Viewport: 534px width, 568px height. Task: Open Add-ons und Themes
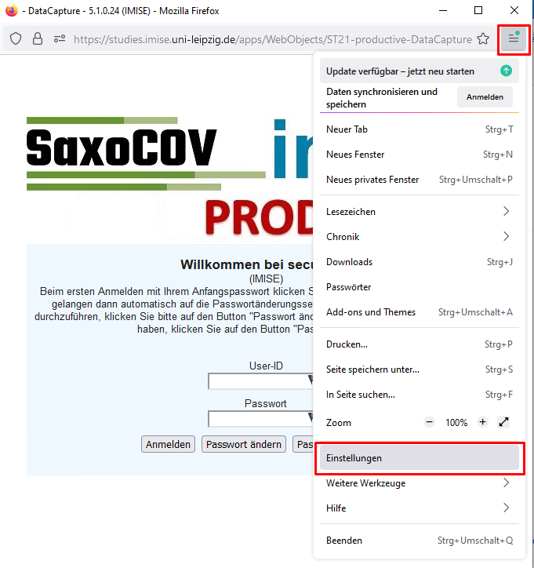pyautogui.click(x=420, y=312)
